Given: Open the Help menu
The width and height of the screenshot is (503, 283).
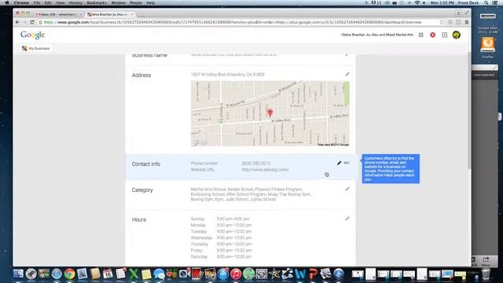Looking at the screenshot, I should click(x=150, y=2).
